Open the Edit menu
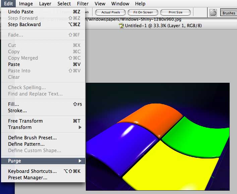 coord(8,3)
